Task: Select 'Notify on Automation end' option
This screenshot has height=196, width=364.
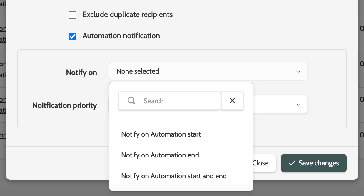Action: click(160, 155)
